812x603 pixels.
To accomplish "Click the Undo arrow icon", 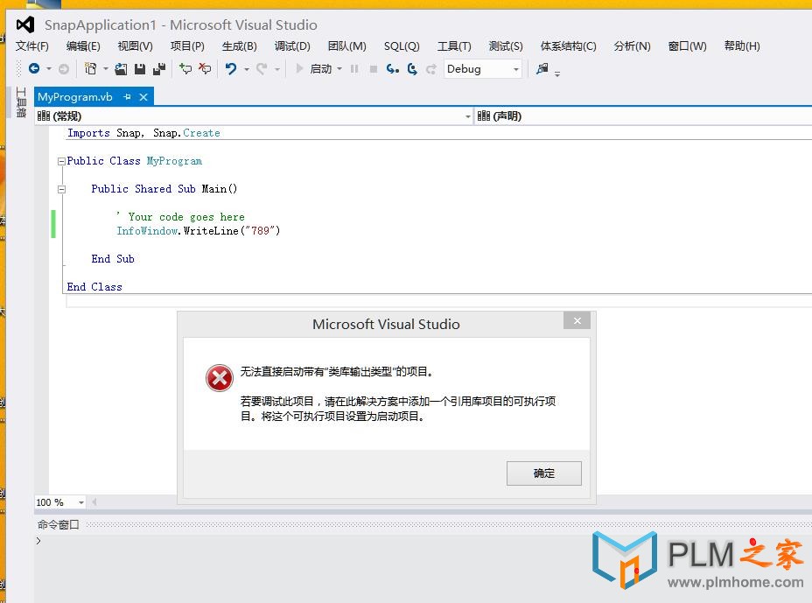I will [231, 69].
